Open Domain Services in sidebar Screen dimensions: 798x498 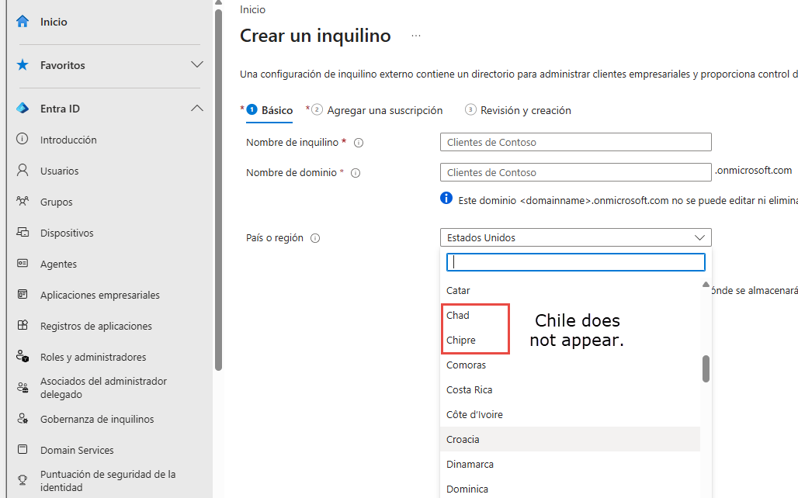pyautogui.click(x=77, y=450)
